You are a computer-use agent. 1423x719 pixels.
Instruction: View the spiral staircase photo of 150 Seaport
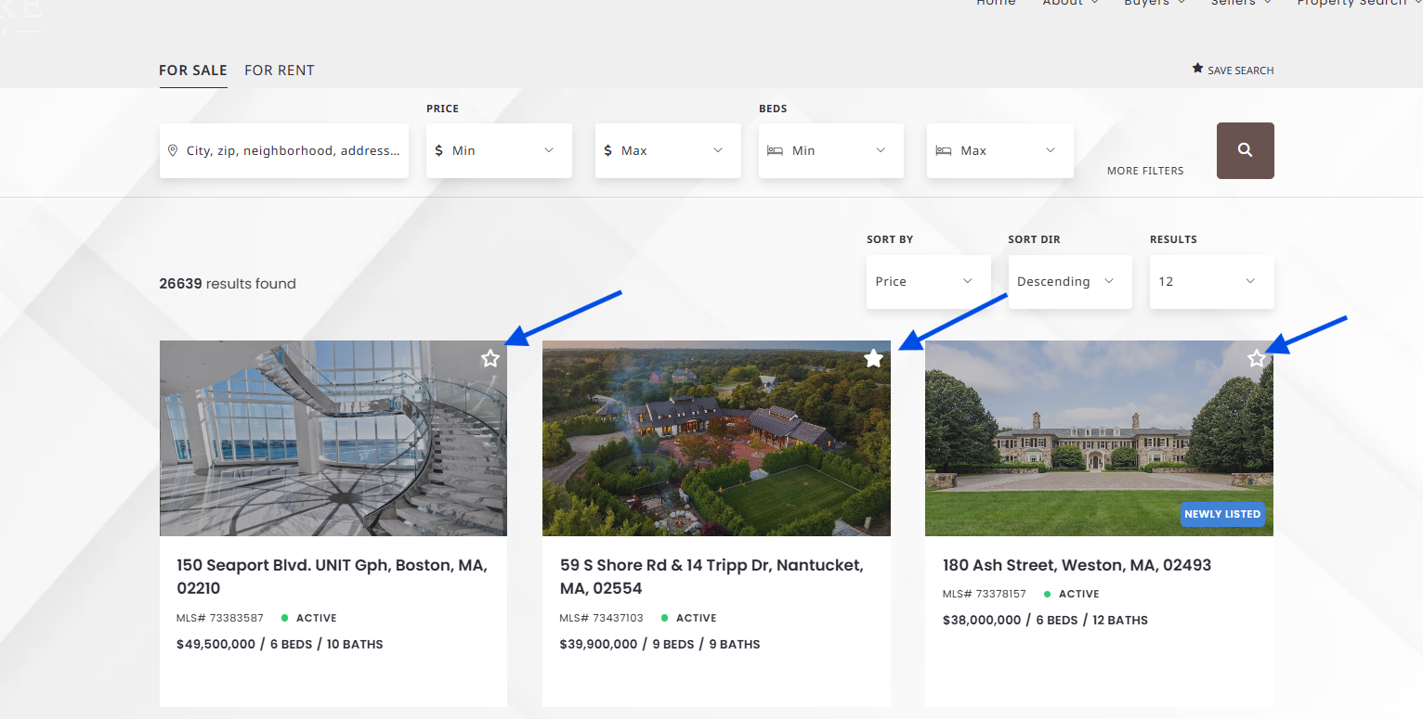333,438
